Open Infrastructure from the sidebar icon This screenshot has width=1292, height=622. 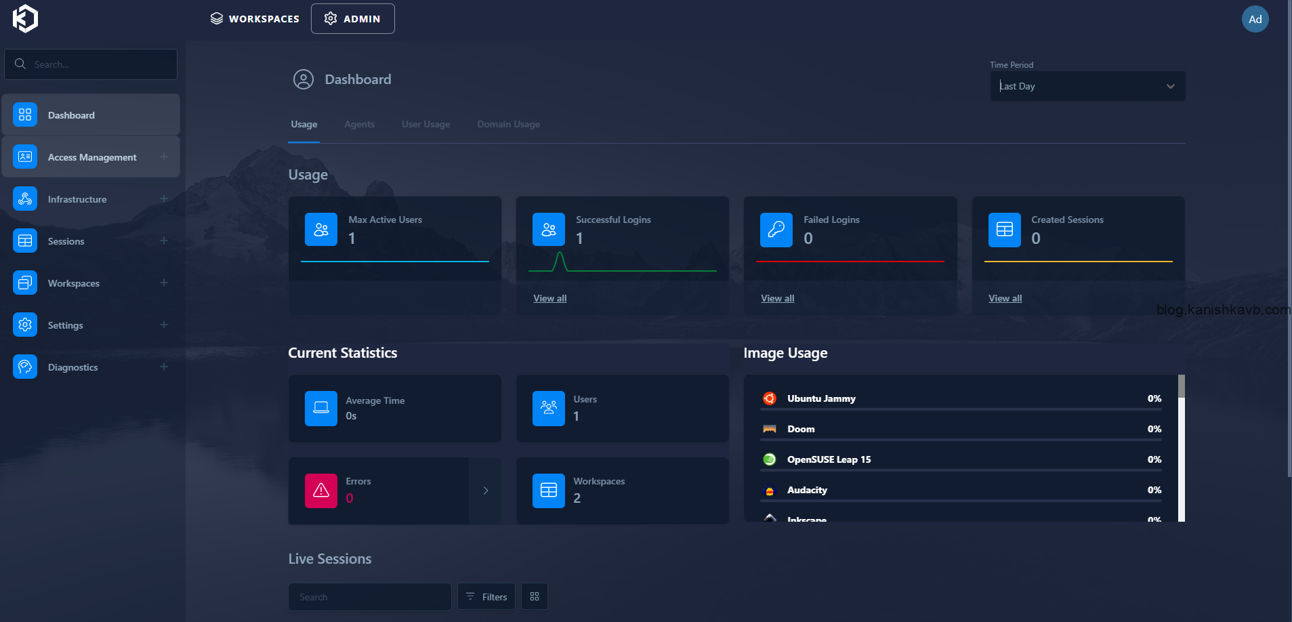click(24, 199)
